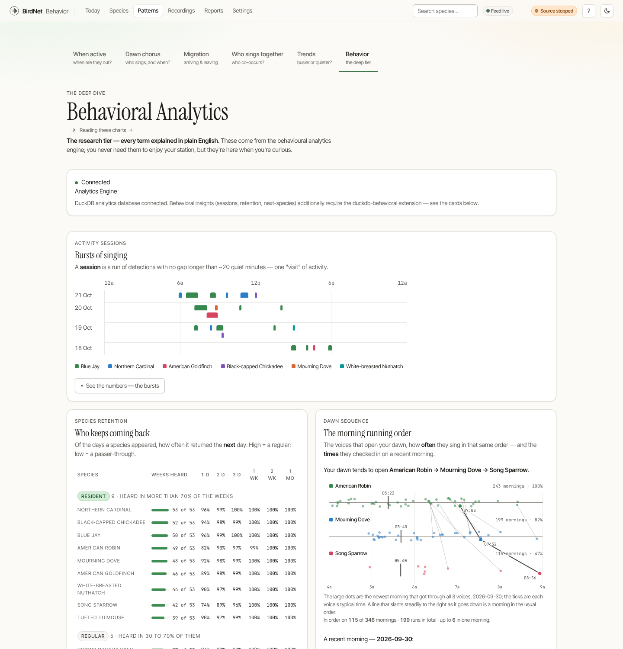Switch to the Trends tab

tap(315, 58)
